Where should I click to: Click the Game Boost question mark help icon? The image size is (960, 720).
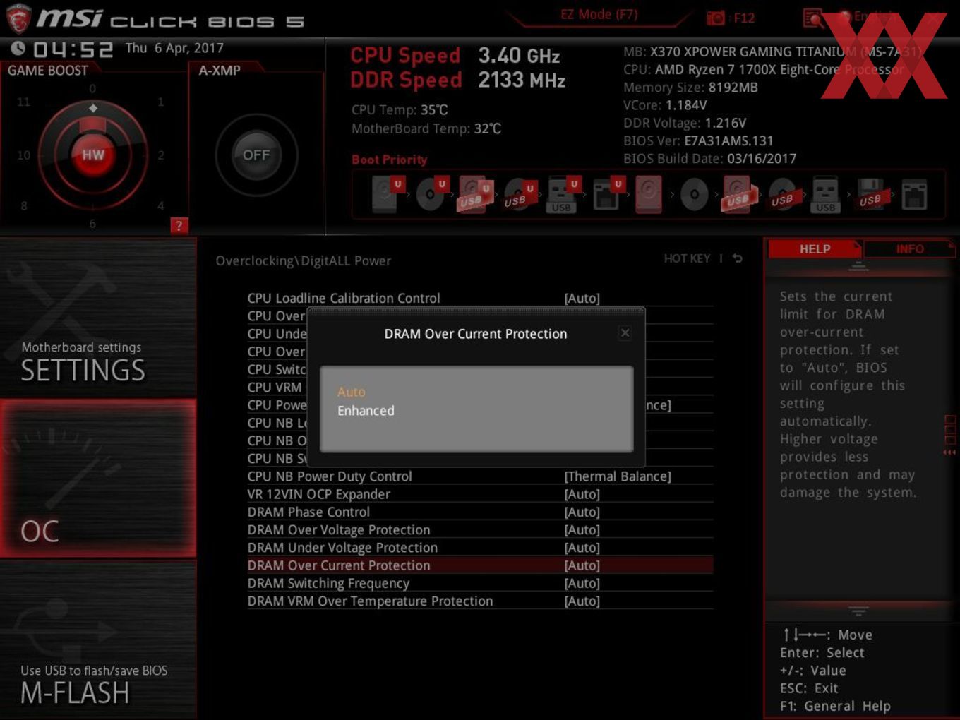coord(179,225)
